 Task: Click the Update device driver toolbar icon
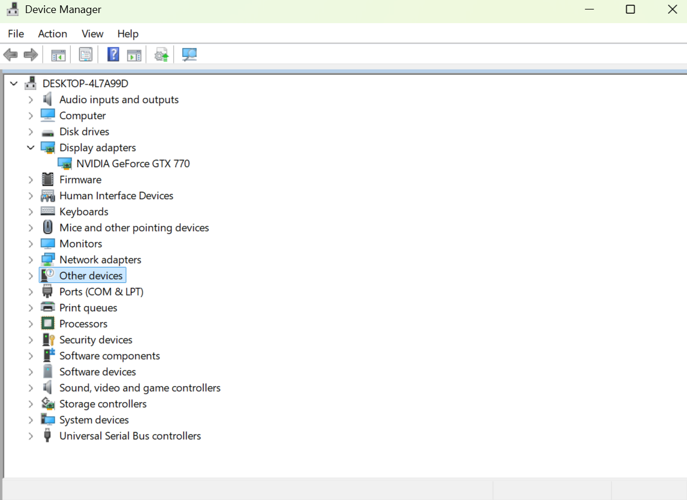click(162, 55)
